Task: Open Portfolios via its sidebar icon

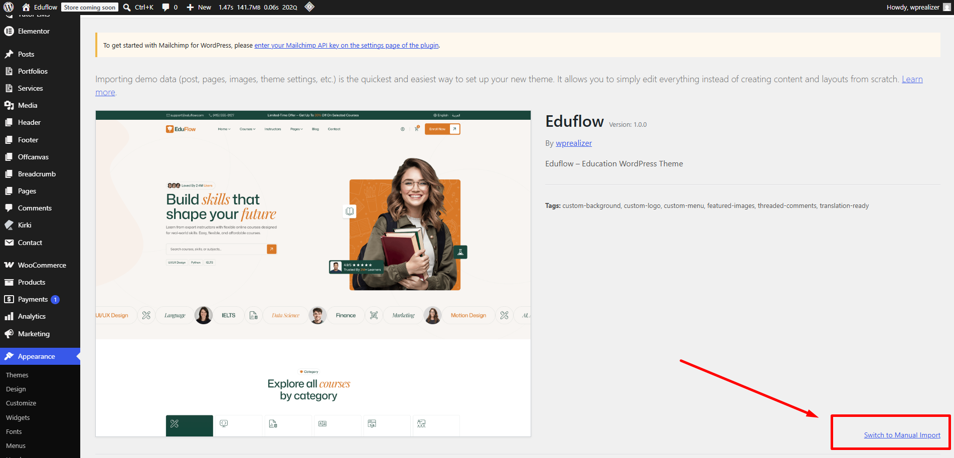Action: point(9,71)
